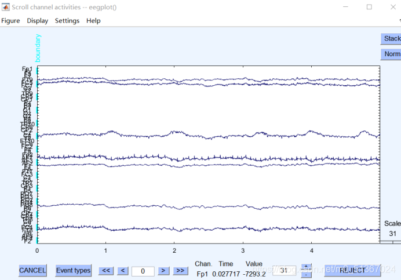Viewport: 401px width, 280px height.
Task: Click the x-axis tick label 1
Action: coord(105,251)
